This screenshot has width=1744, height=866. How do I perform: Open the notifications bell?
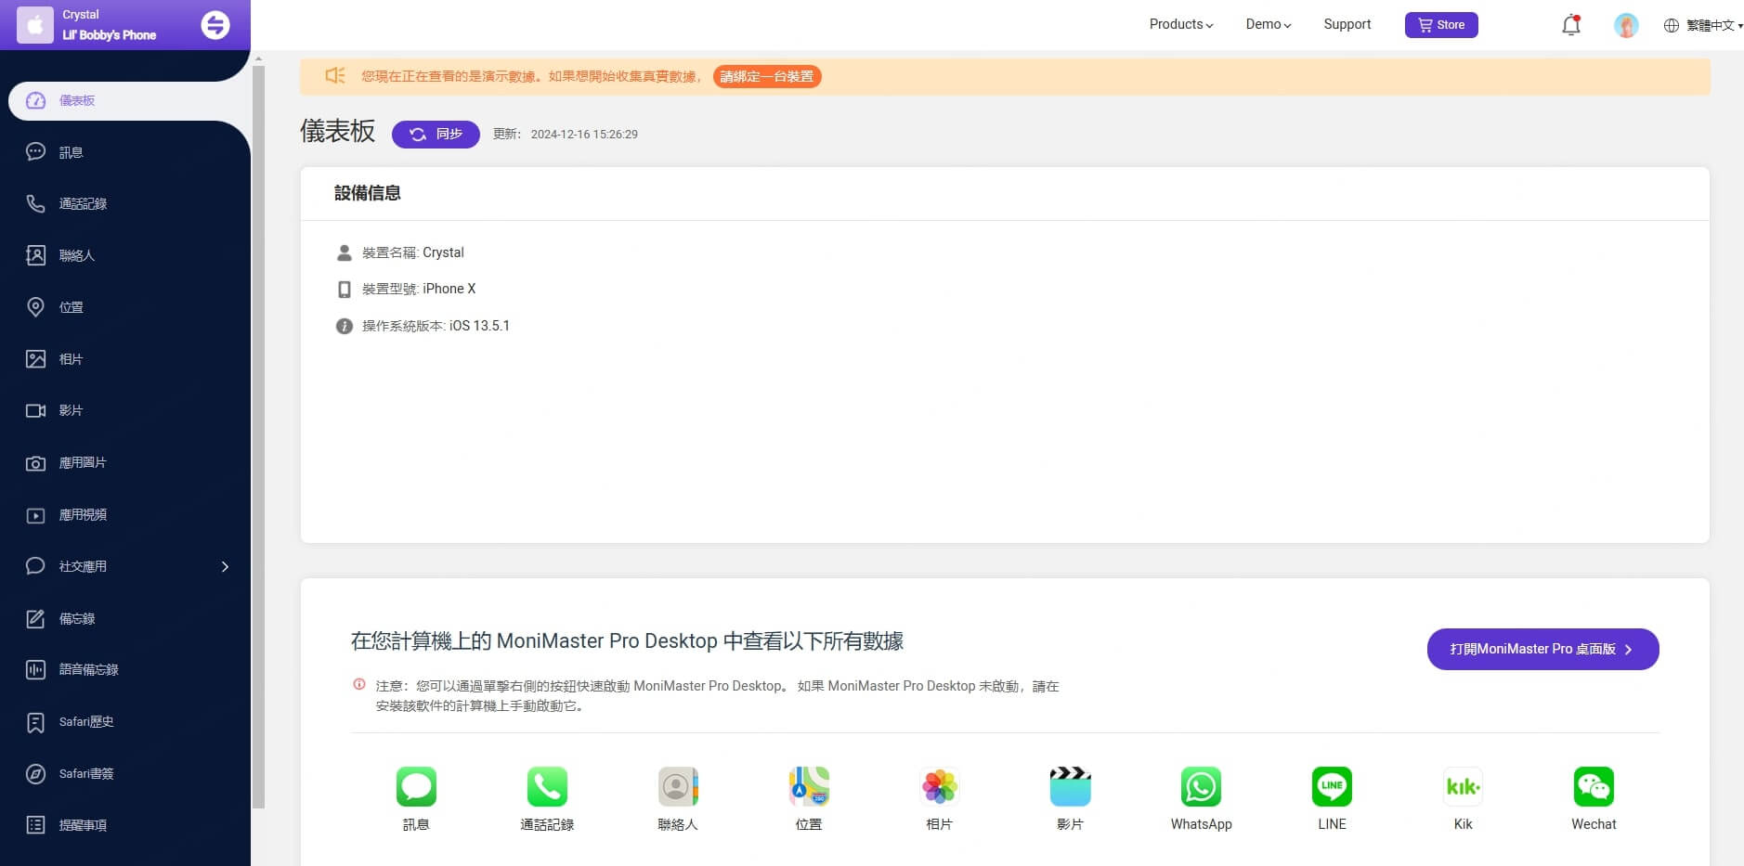1571,25
